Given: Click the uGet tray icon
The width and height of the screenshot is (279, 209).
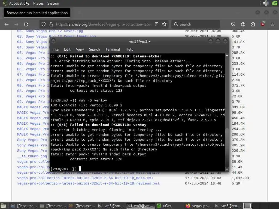Looking at the screenshot, I should click(275, 3).
